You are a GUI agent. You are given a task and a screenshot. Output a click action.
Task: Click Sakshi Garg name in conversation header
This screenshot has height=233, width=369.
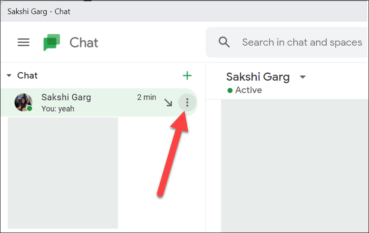[x=258, y=77]
